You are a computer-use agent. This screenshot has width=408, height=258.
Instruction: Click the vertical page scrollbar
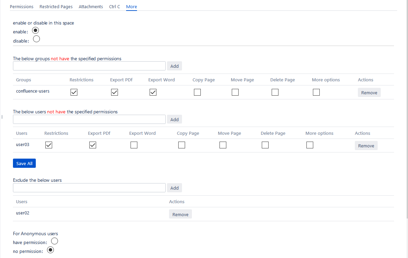tap(407, 109)
